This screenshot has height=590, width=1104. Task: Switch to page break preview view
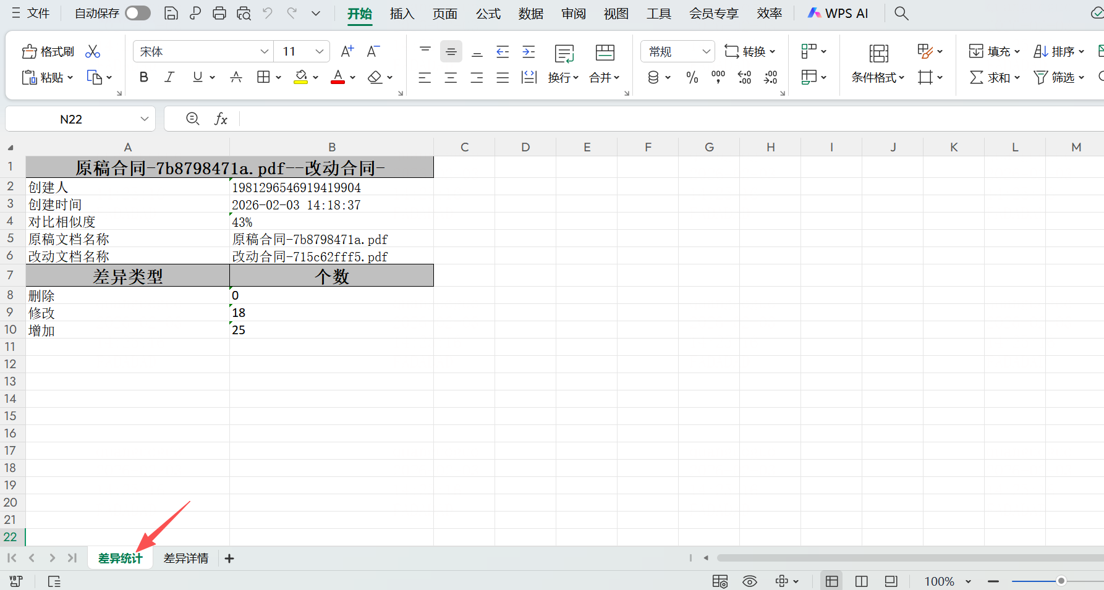pyautogui.click(x=891, y=581)
